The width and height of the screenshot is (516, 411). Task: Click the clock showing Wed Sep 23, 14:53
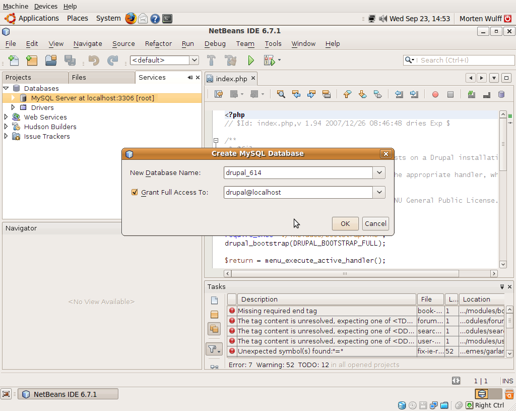click(420, 19)
